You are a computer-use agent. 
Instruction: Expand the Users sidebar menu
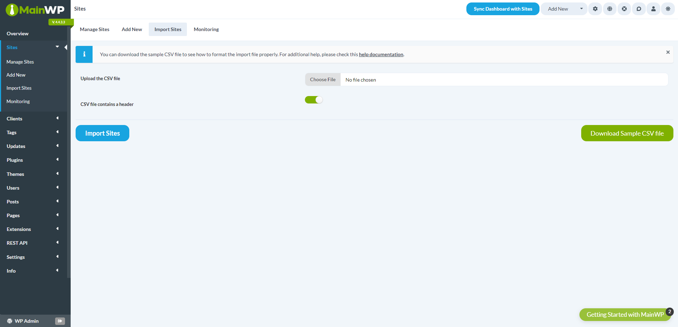coord(57,188)
